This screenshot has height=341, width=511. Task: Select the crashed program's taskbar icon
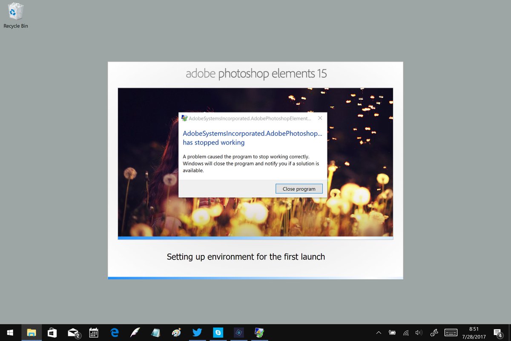tap(259, 332)
